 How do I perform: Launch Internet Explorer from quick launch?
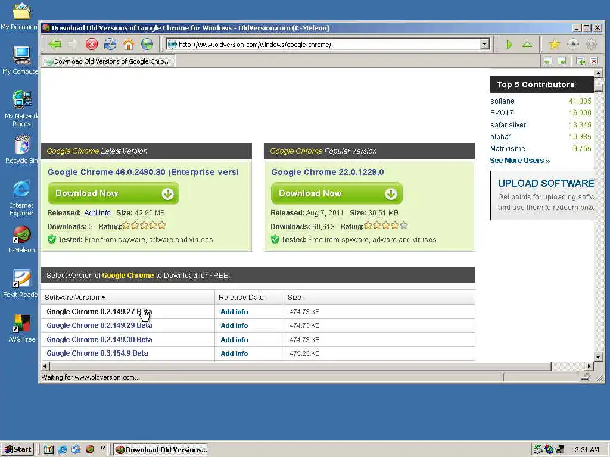click(62, 450)
